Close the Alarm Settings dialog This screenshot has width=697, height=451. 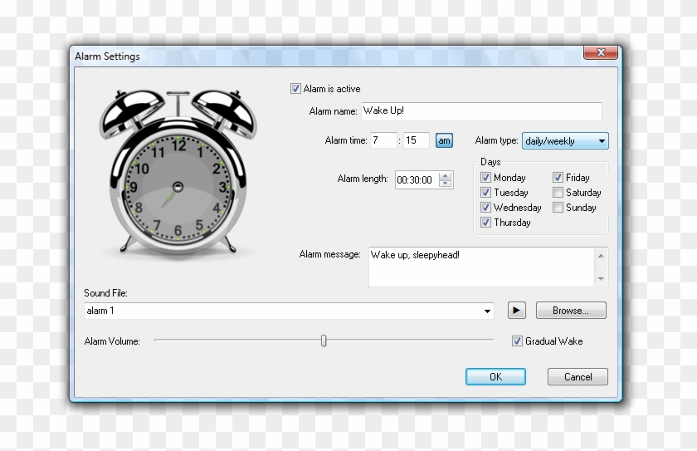(601, 52)
